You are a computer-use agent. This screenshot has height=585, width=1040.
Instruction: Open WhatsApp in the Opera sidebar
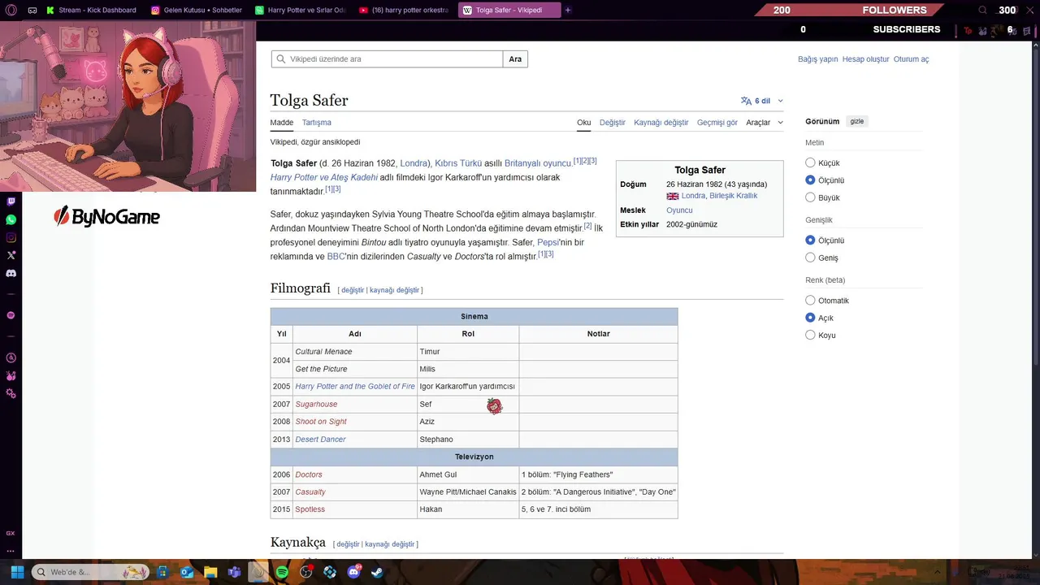pos(11,219)
